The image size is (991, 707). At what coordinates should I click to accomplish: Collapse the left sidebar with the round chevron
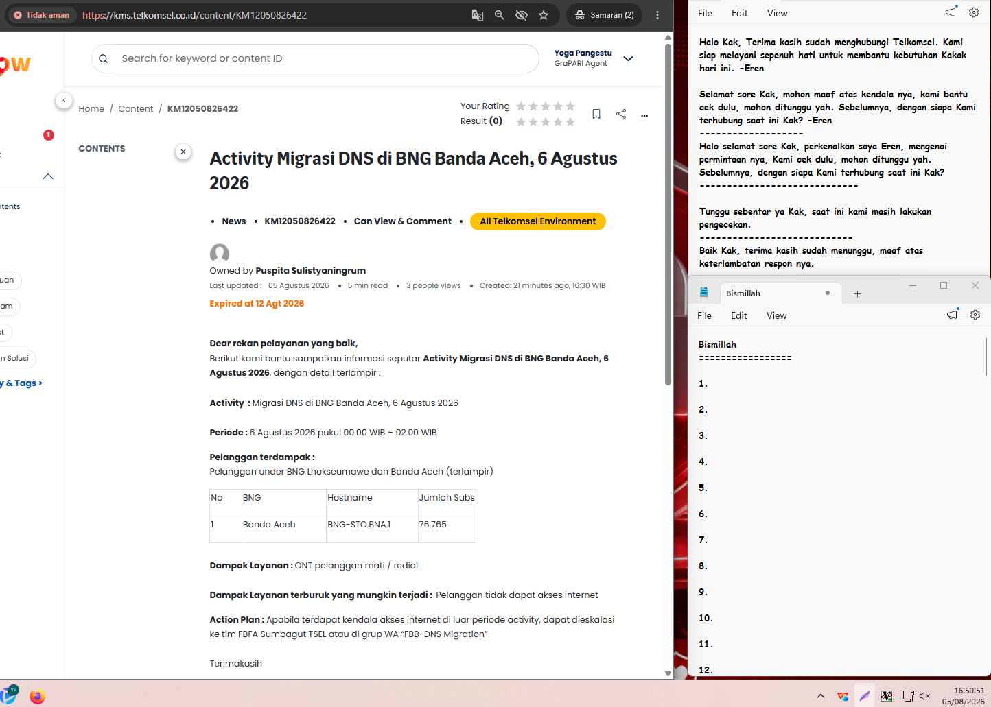click(x=64, y=100)
